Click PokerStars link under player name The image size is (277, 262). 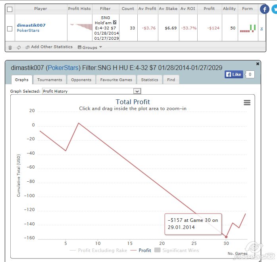click(x=28, y=31)
